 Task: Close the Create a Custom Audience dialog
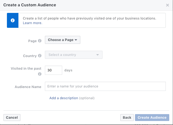pos(168,5)
